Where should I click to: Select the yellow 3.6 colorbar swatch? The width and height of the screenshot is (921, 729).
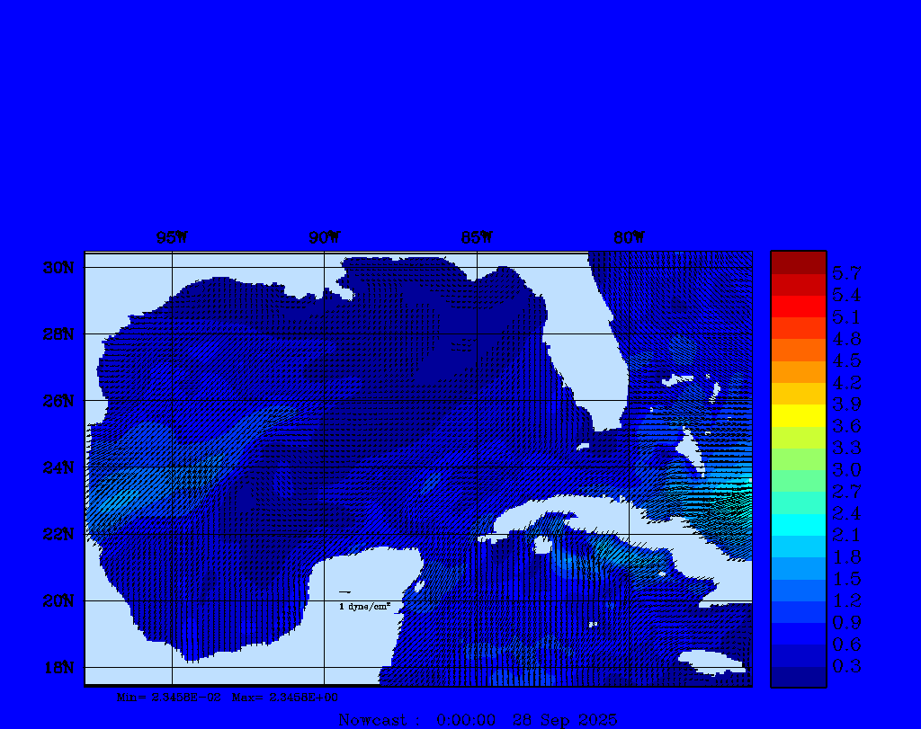798,415
